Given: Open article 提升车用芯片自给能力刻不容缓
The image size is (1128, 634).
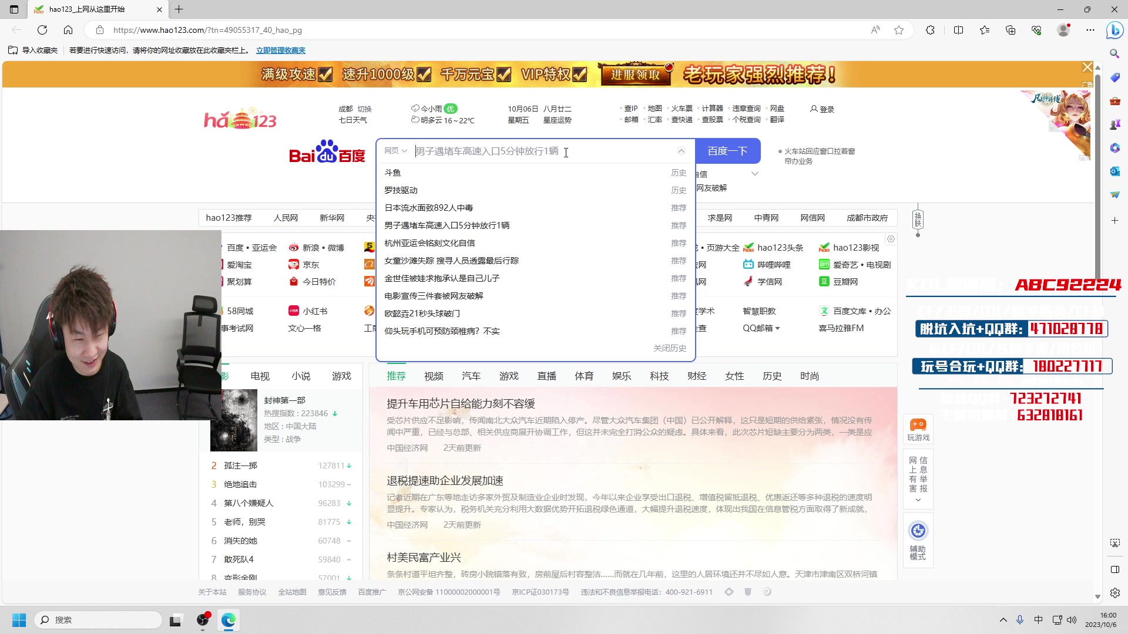Looking at the screenshot, I should [461, 404].
